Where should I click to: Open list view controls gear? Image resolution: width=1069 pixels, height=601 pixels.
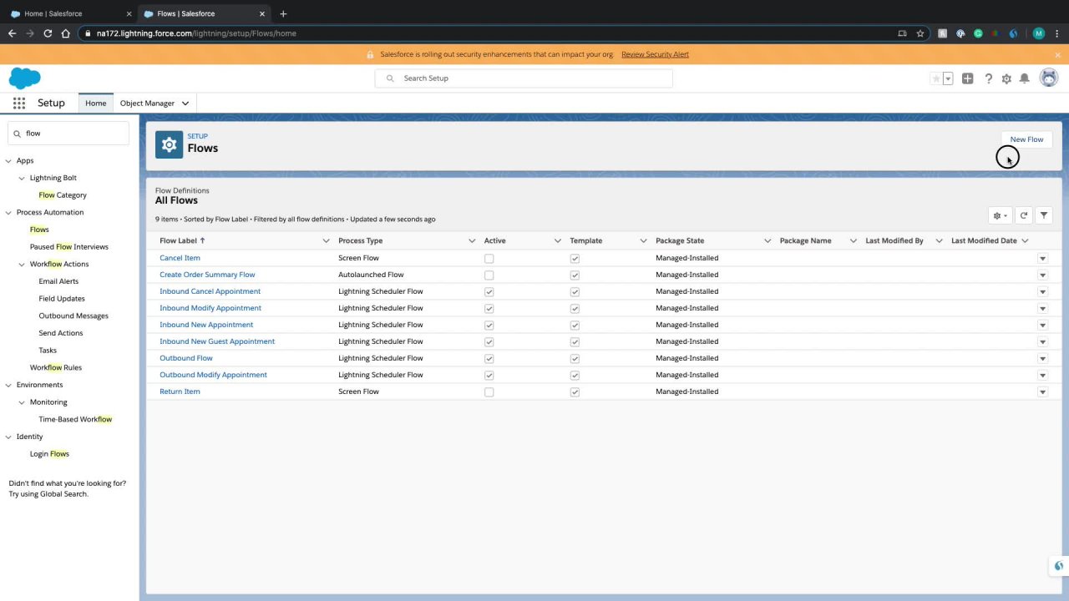pyautogui.click(x=1000, y=215)
